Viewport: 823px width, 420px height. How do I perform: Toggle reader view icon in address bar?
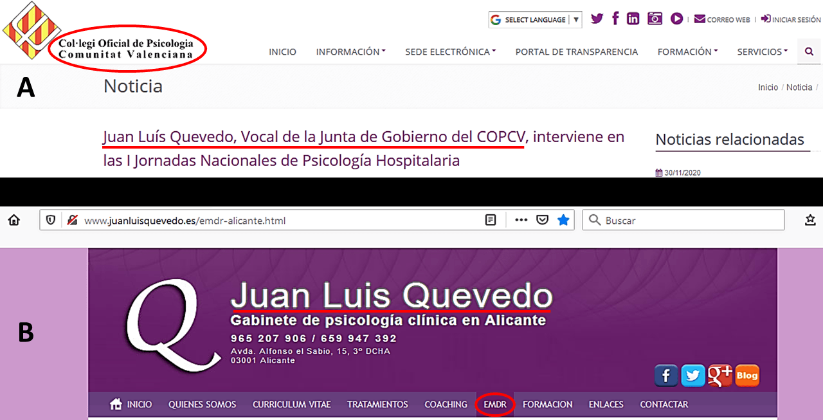click(491, 220)
